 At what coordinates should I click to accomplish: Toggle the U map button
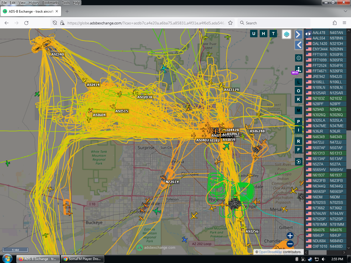coord(254,34)
